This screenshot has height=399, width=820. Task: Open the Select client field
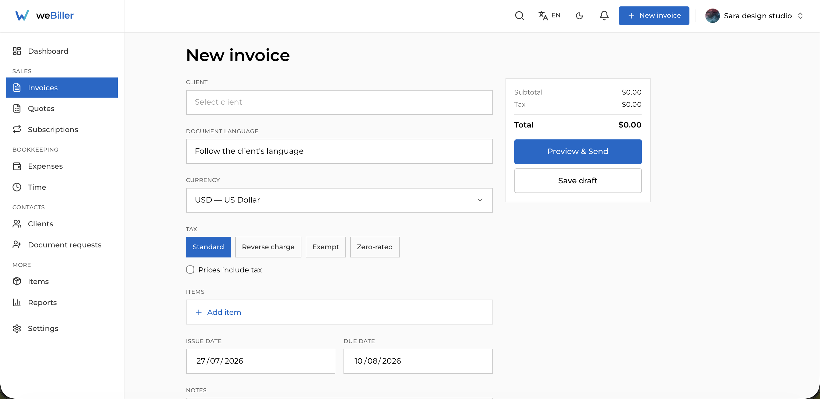(339, 102)
